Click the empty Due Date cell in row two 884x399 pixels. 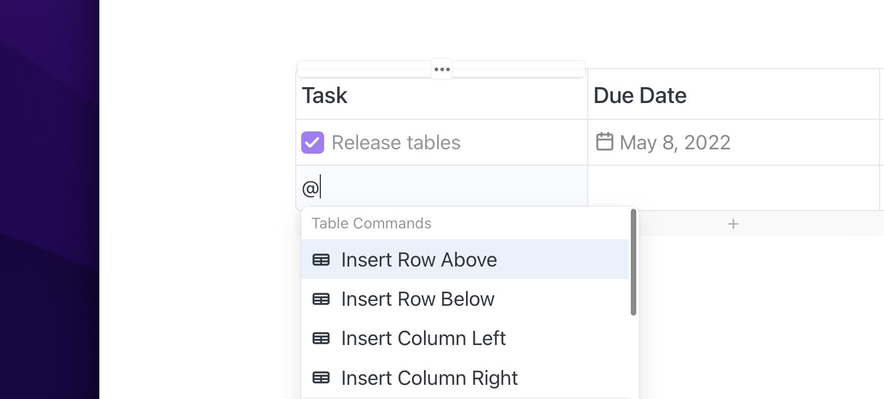733,188
